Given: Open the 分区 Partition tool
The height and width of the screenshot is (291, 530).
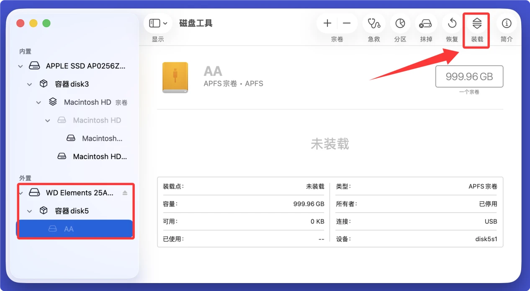Looking at the screenshot, I should click(x=400, y=23).
